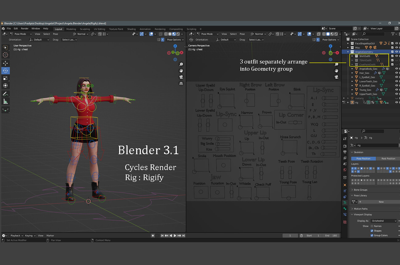
Task: Open the Render menu
Action: coord(24,29)
